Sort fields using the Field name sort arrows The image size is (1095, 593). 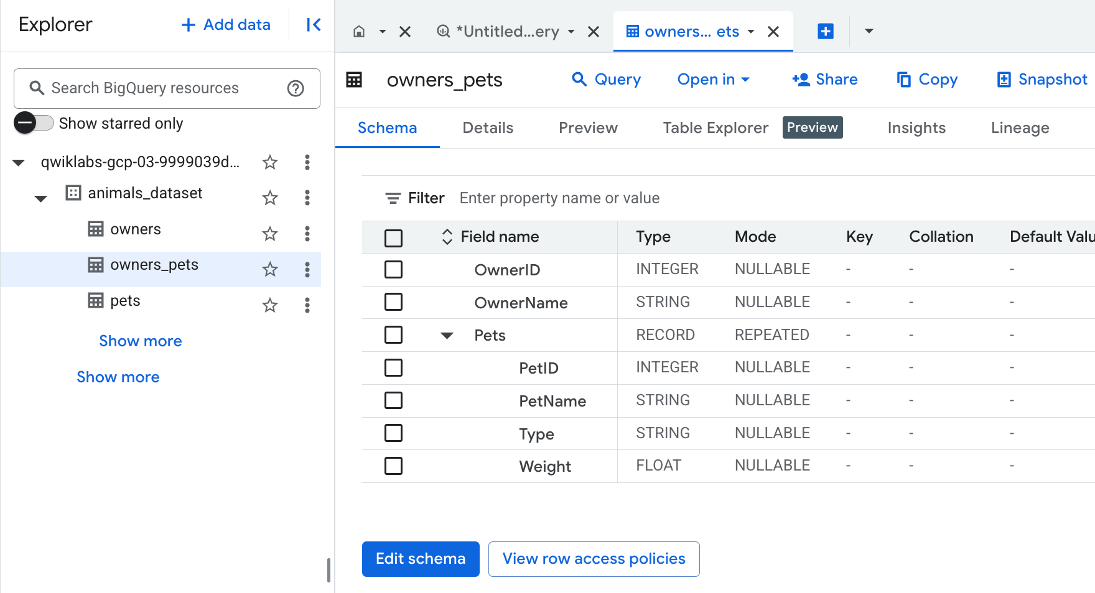tap(447, 237)
